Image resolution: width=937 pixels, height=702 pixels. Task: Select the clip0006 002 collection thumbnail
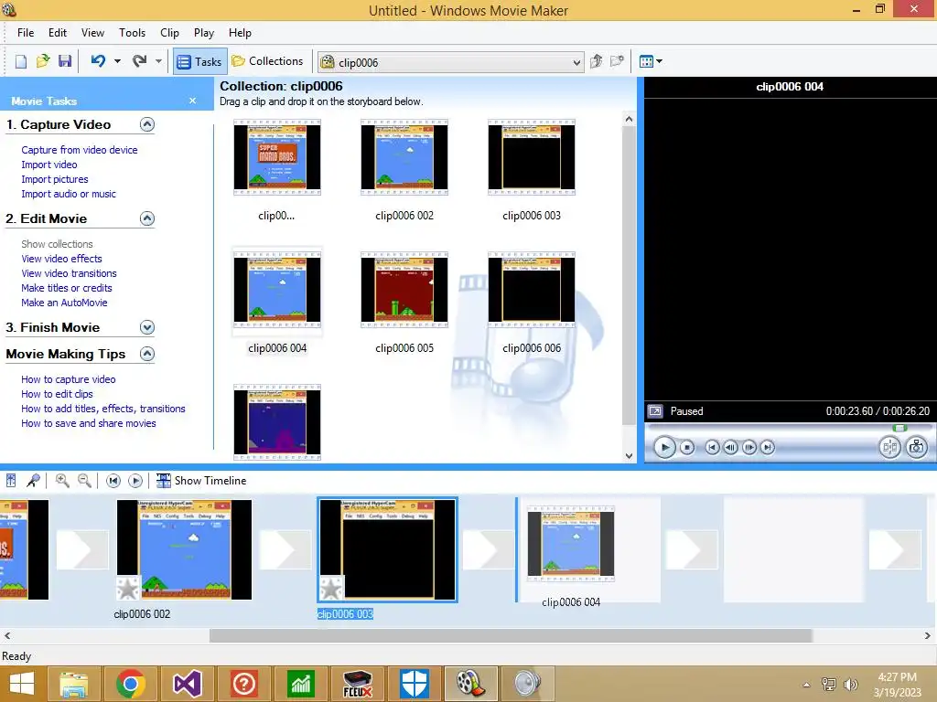(404, 157)
